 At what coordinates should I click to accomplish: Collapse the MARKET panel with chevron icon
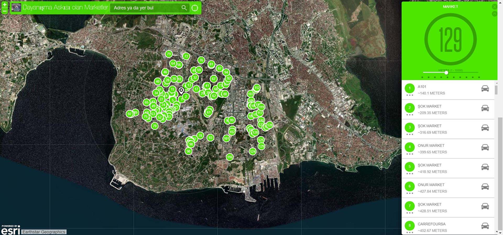(494, 14)
